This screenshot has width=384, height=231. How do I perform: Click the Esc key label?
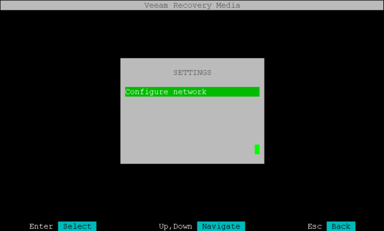pyautogui.click(x=314, y=226)
